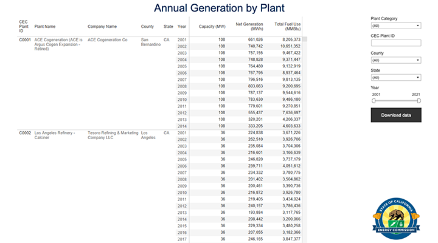Screen dimensions: 438x243
Task: Click total fuel use value 3,504,862
Action: (291, 179)
